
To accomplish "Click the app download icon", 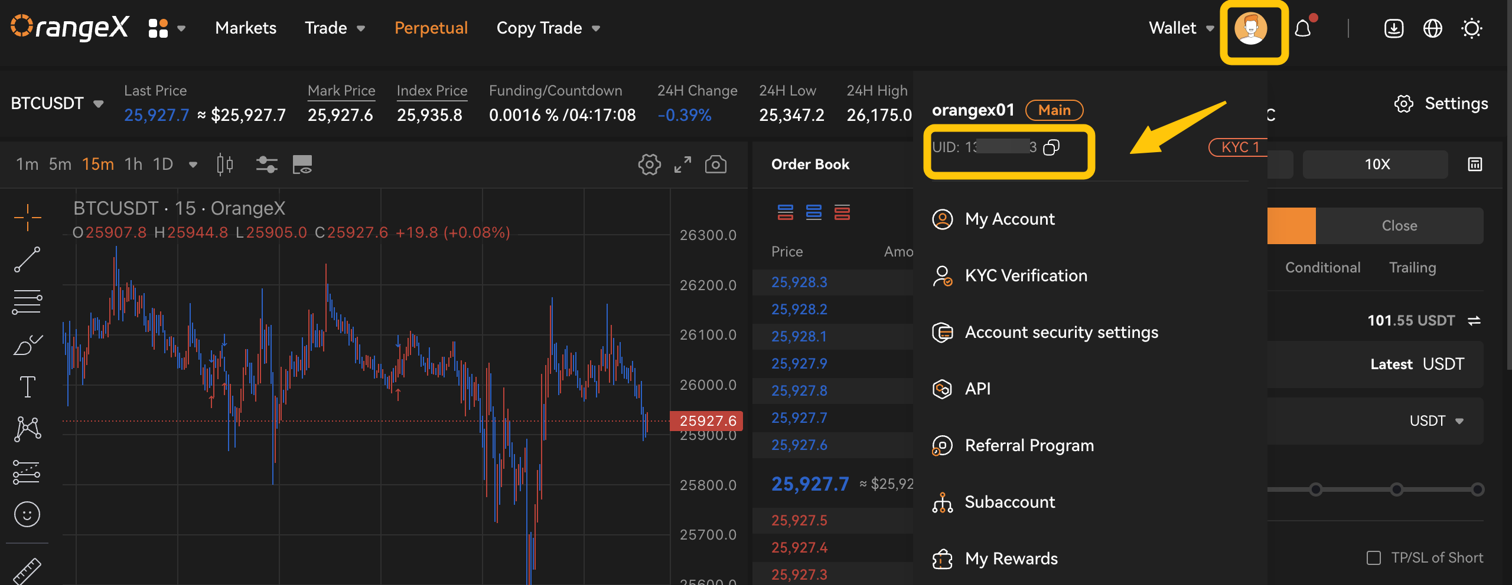I will pos(1394,28).
